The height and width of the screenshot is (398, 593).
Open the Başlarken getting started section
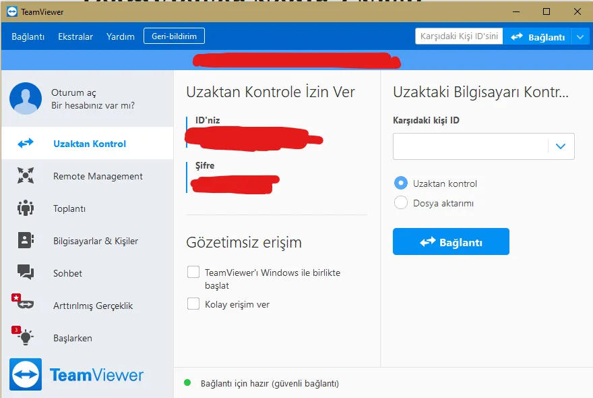(88, 337)
